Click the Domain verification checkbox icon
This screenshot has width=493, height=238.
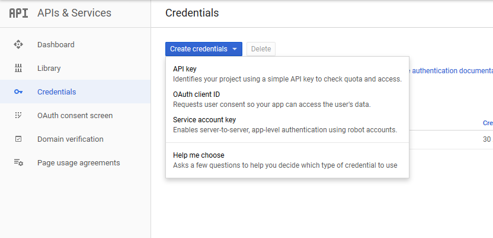pos(18,139)
